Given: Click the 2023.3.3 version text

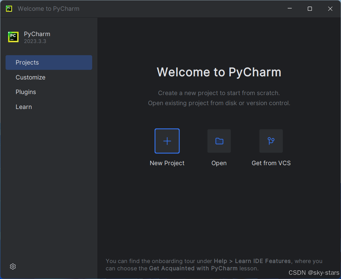Looking at the screenshot, I should pyautogui.click(x=35, y=41).
